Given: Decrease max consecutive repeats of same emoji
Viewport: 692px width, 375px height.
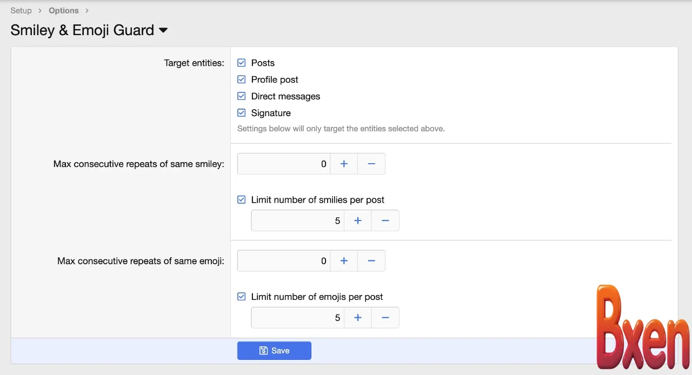Looking at the screenshot, I should tap(371, 261).
